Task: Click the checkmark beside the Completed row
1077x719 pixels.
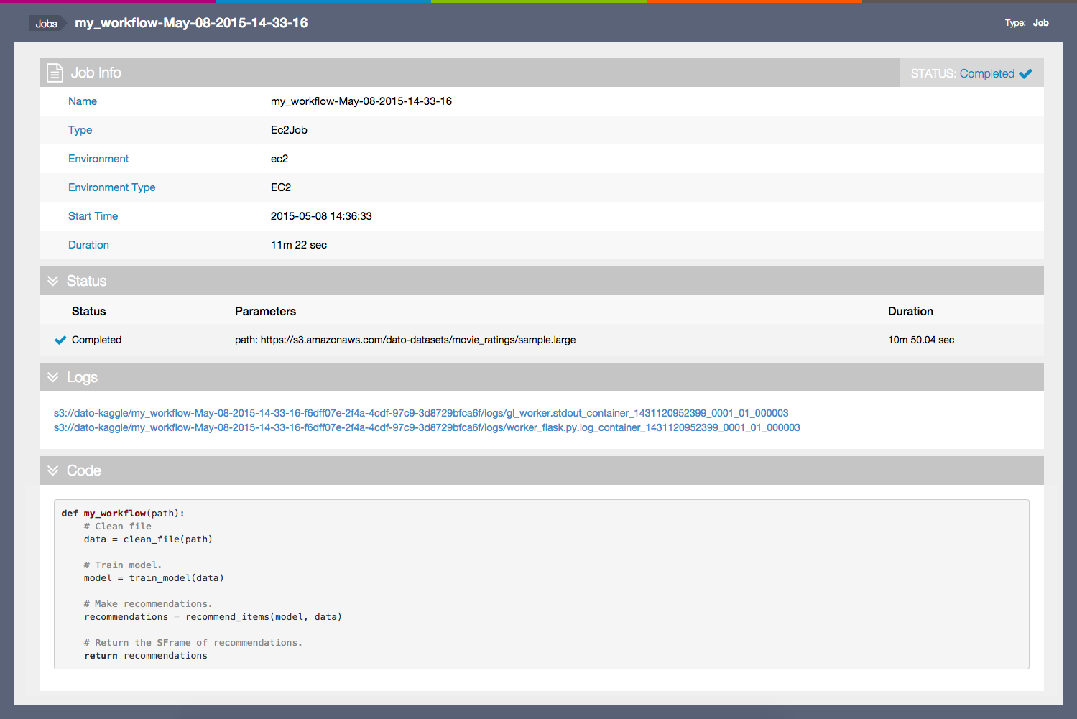Action: (x=60, y=340)
